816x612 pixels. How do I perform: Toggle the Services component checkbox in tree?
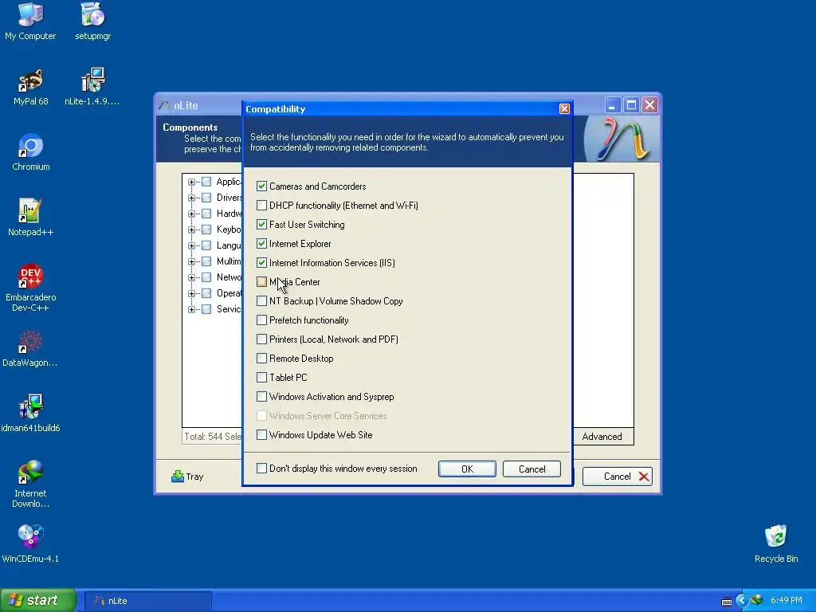pyautogui.click(x=206, y=309)
